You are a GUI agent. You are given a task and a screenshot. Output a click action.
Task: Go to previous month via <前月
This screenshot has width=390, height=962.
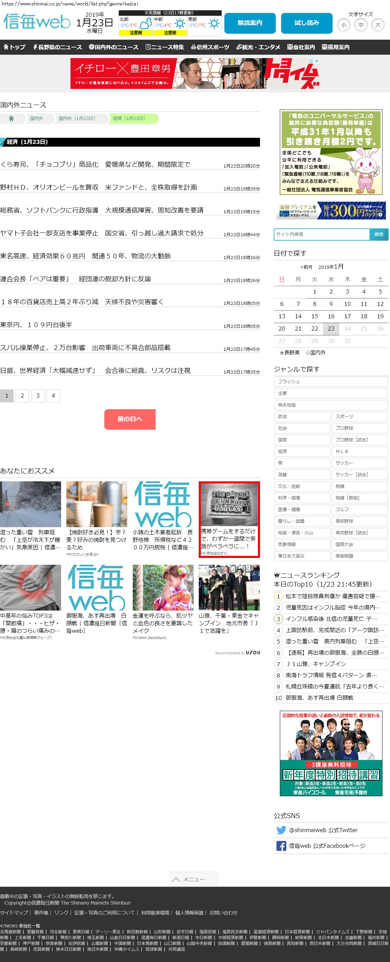coord(306,267)
